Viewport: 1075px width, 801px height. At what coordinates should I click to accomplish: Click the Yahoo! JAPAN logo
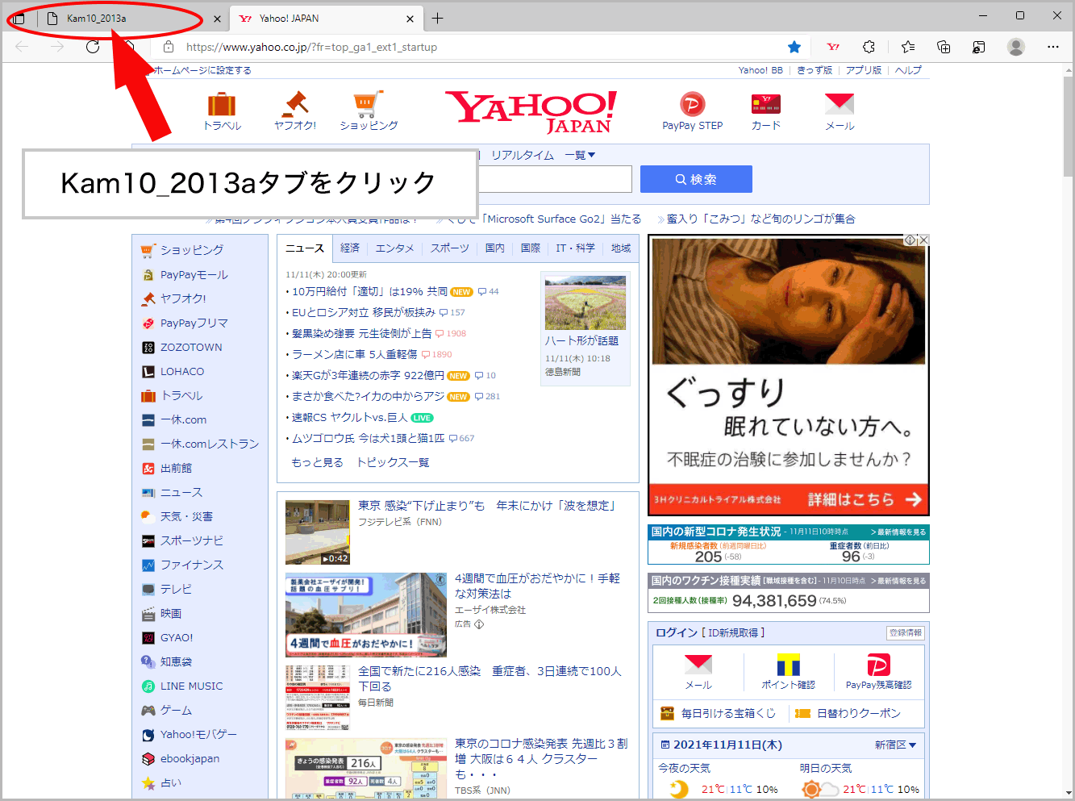(x=531, y=111)
